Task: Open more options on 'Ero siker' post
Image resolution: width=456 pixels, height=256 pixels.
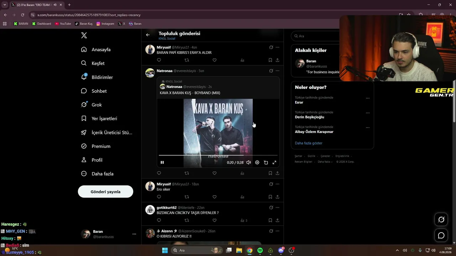Action: pyautogui.click(x=278, y=184)
